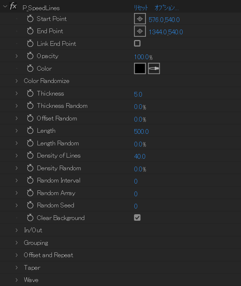241x286 pixels.
Task: Click the Random Array value 0
Action: point(136,194)
